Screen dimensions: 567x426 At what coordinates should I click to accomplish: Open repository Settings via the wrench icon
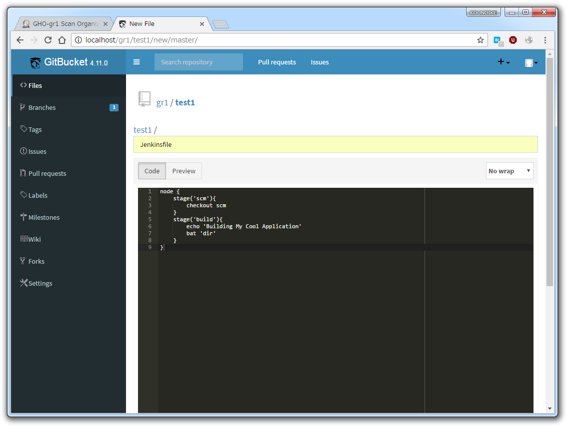(x=22, y=283)
